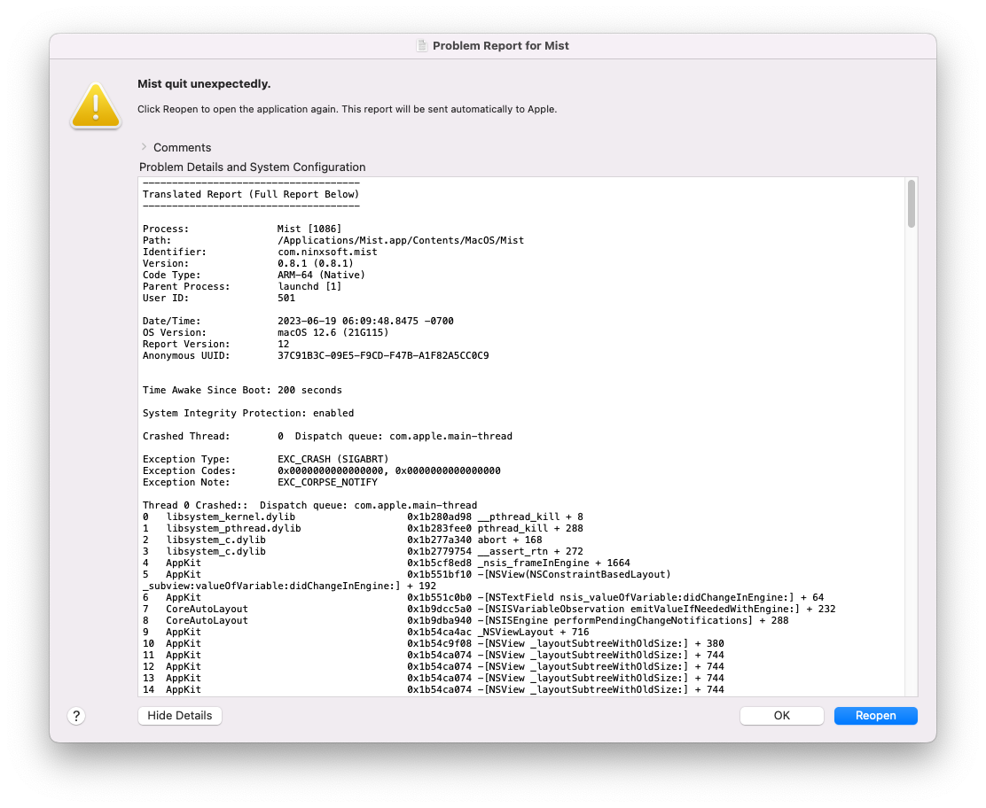The height and width of the screenshot is (808, 986).
Task: Click Hide Details to collapse the report
Action: point(179,715)
